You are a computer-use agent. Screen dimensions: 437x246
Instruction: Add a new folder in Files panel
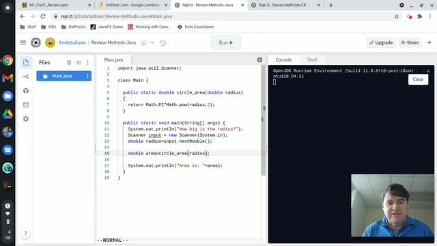coord(79,62)
